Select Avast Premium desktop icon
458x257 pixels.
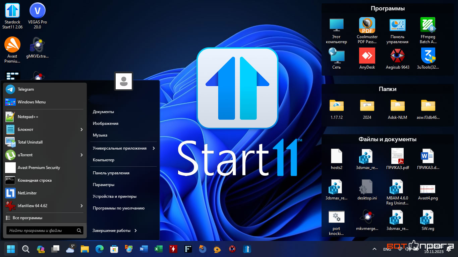[12, 50]
